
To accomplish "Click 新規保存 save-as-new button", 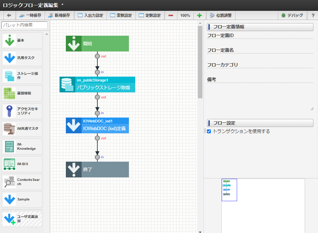I will [59, 15].
